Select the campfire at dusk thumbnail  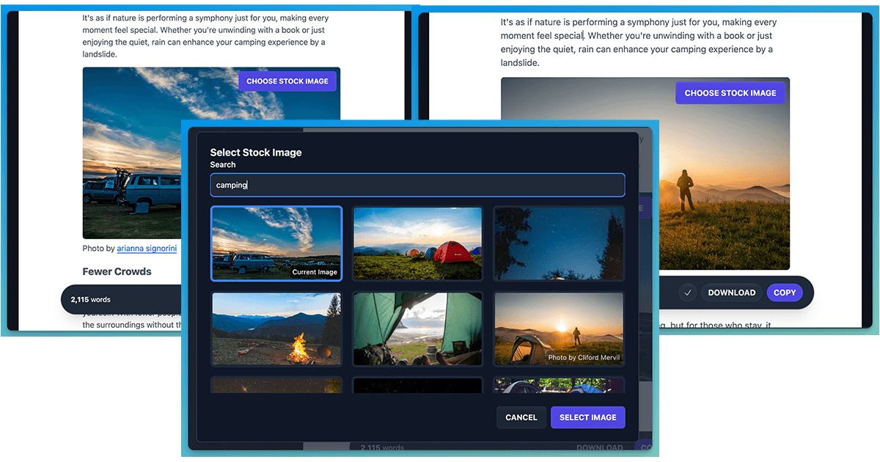click(276, 329)
